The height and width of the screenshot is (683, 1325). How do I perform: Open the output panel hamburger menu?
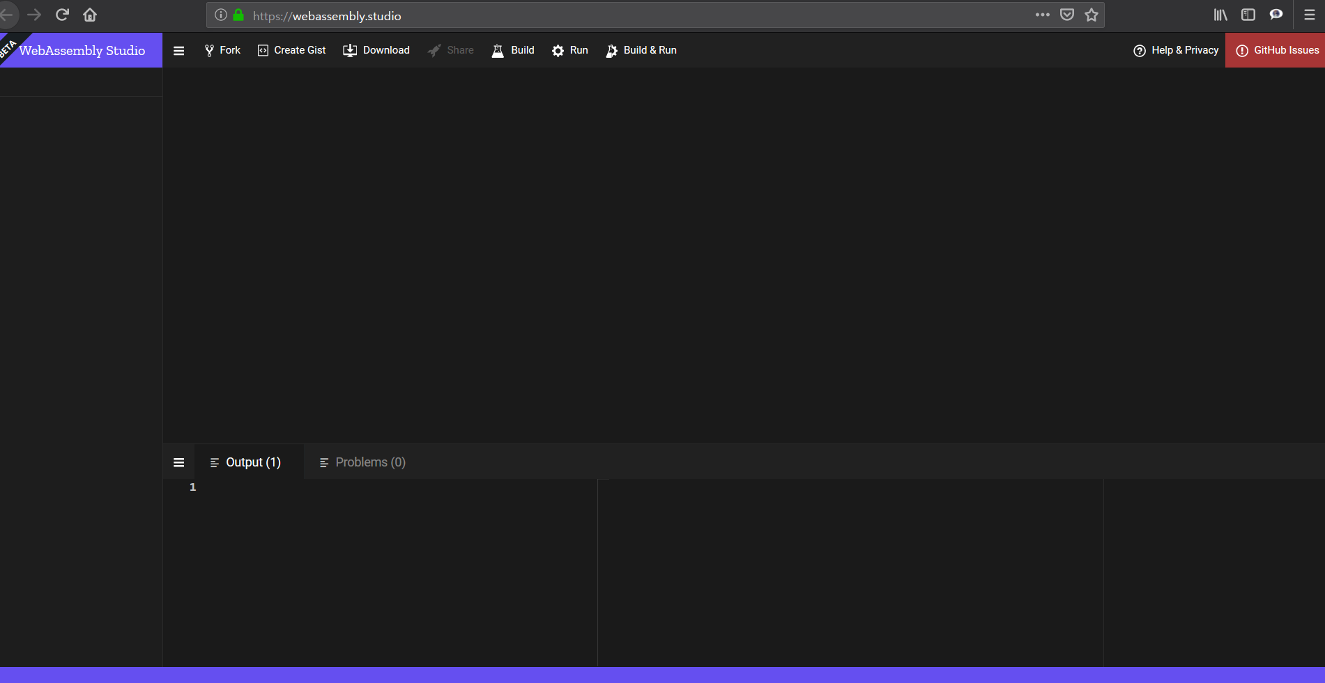tap(179, 462)
